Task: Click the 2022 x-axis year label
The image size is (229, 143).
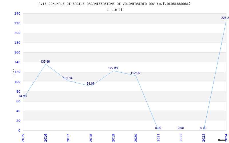Action: pyautogui.click(x=181, y=138)
